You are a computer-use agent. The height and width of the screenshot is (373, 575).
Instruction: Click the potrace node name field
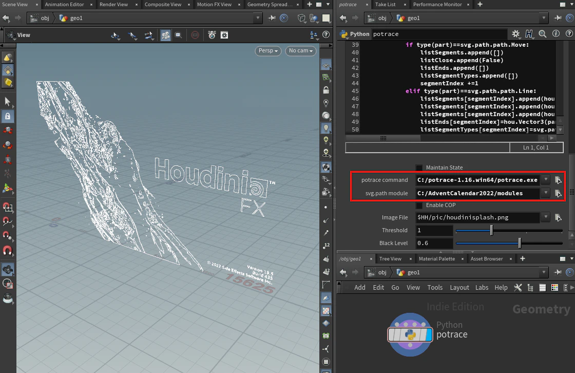pyautogui.click(x=440, y=34)
